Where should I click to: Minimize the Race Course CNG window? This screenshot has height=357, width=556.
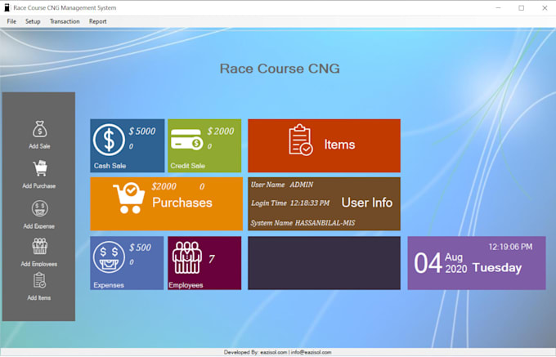pyautogui.click(x=498, y=8)
